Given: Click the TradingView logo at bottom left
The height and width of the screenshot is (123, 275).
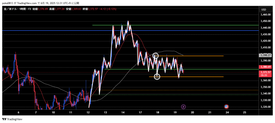Looking at the screenshot, I should point(12,119).
